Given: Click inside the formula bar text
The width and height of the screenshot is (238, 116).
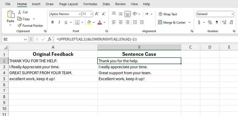Looking at the screenshot, I should pos(115,39).
